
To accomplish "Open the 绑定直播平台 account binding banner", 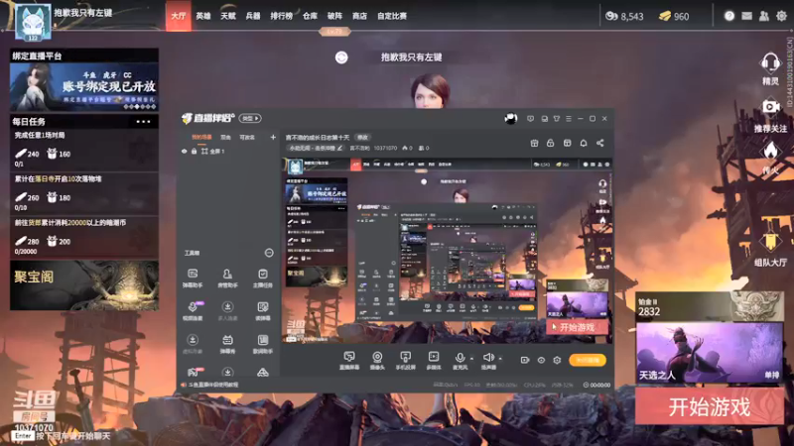I will [84, 86].
